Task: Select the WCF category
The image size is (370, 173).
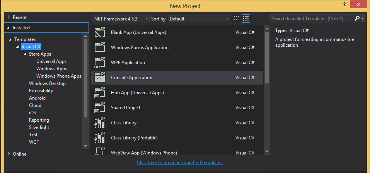Action: [x=34, y=142]
